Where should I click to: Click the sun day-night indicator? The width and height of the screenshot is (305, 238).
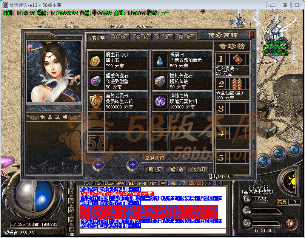tap(291, 181)
